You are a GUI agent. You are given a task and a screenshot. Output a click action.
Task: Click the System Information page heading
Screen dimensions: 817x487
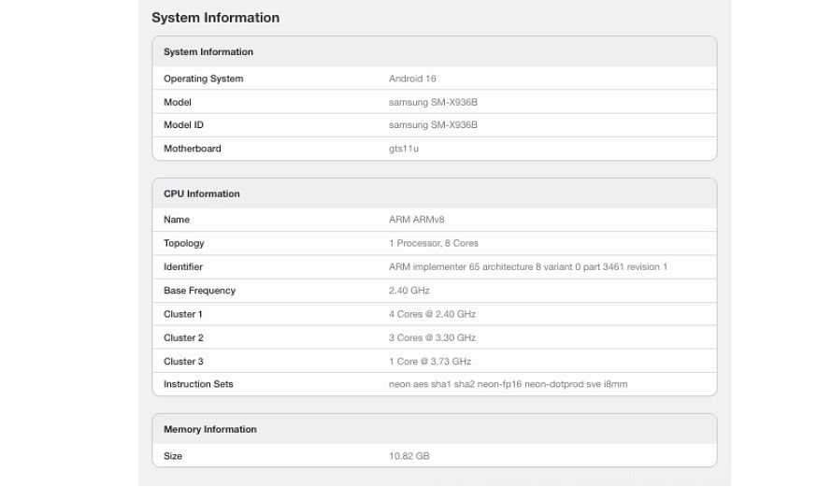pyautogui.click(x=215, y=18)
